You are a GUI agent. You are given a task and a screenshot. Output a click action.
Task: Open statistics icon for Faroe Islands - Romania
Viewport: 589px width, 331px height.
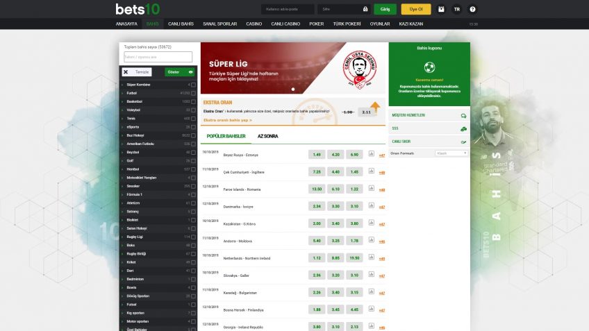click(371, 188)
